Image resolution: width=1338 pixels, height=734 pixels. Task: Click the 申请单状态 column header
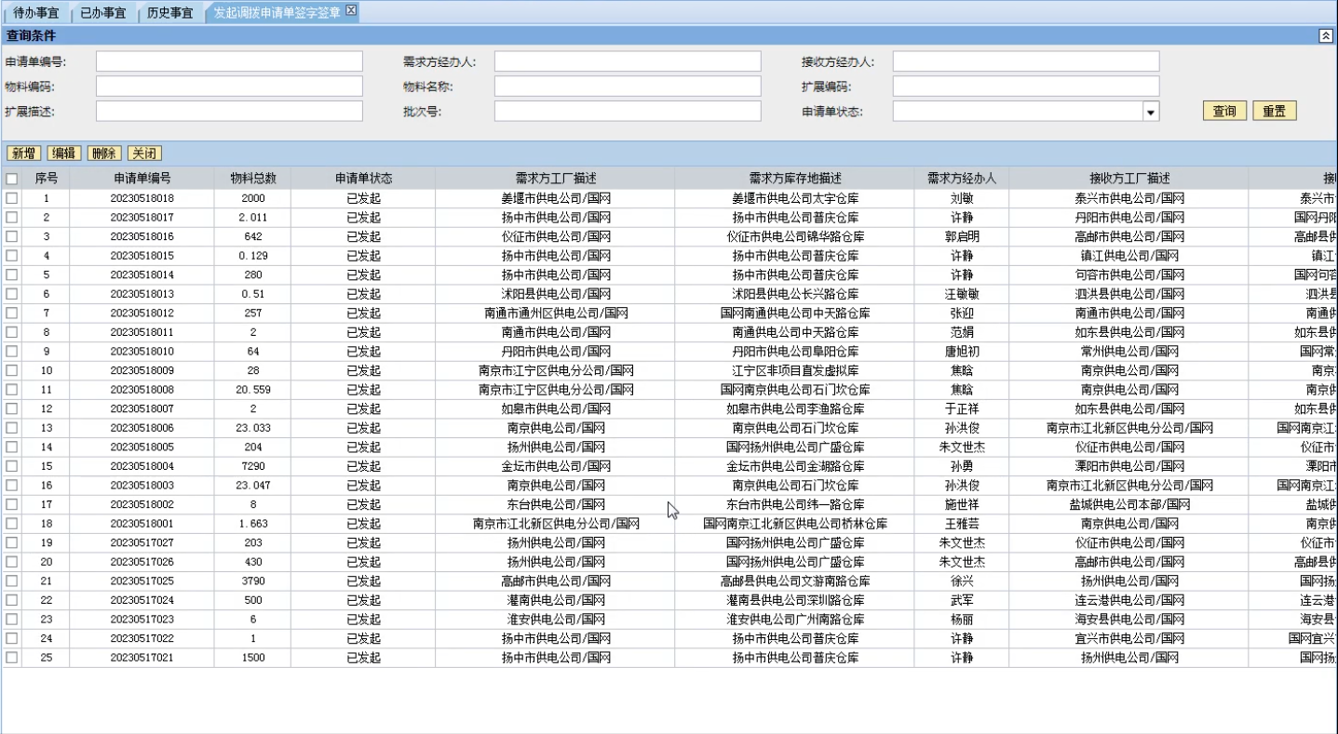click(363, 179)
